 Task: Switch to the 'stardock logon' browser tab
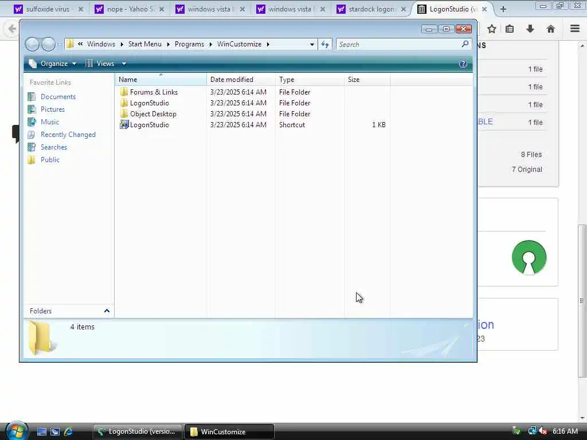[x=371, y=9]
